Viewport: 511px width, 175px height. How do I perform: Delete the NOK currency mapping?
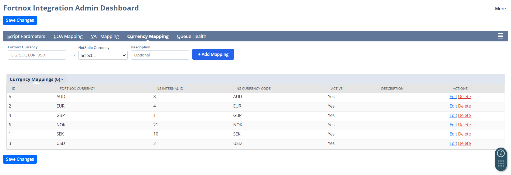click(464, 125)
